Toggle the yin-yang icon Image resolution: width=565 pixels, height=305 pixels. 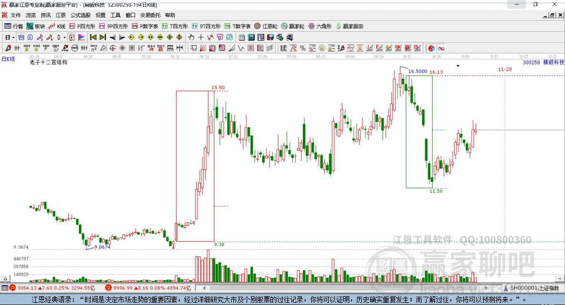[431, 48]
